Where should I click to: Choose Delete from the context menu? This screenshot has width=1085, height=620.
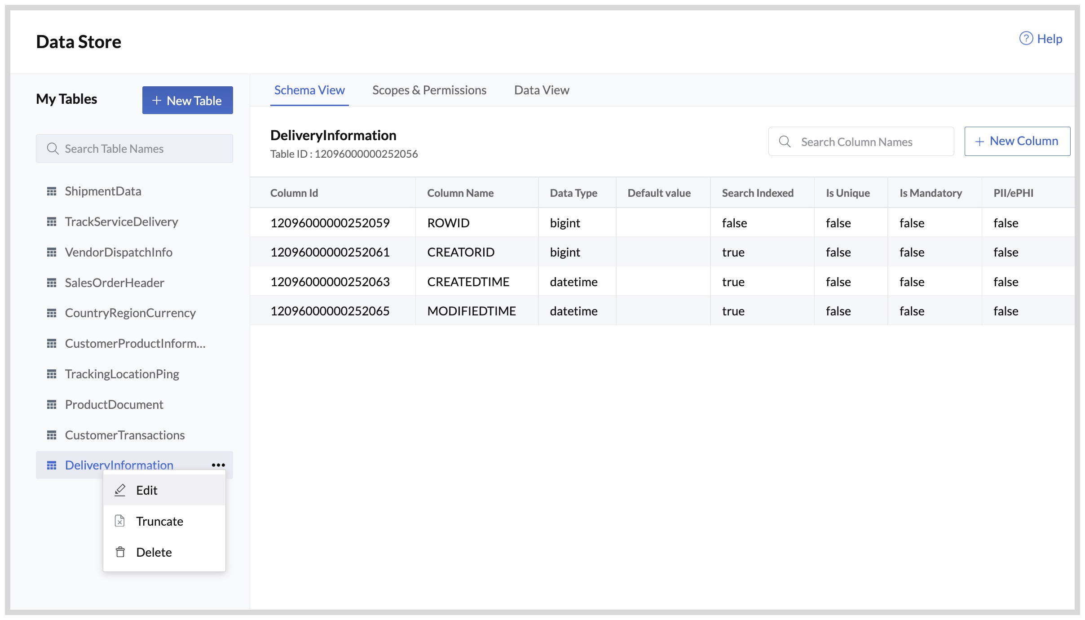[x=154, y=552]
